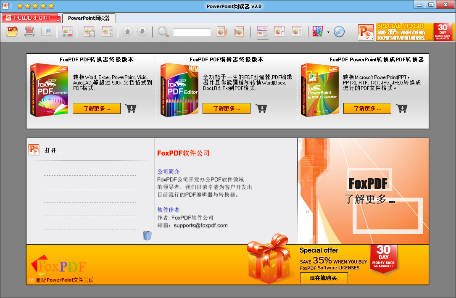Select the PowerPoint阅读器 tab
Image resolution: width=456 pixels, height=298 pixels.
point(89,18)
